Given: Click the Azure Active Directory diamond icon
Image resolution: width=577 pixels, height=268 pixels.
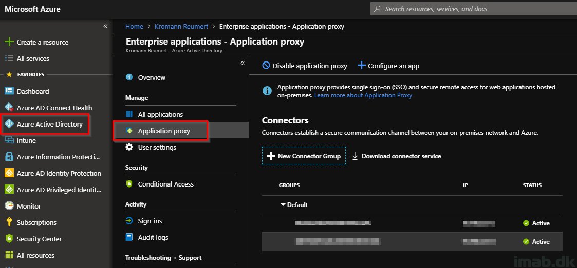Looking at the screenshot, I should click(x=9, y=124).
